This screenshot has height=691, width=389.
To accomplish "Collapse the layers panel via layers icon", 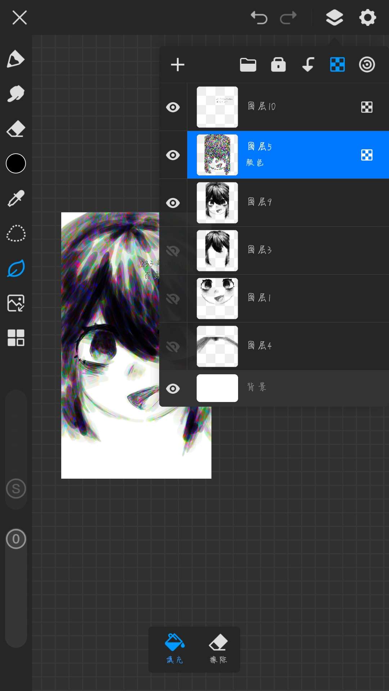I will click(x=334, y=18).
